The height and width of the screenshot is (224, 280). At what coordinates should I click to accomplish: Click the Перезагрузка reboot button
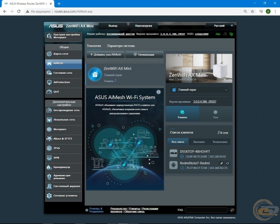tap(144, 26)
